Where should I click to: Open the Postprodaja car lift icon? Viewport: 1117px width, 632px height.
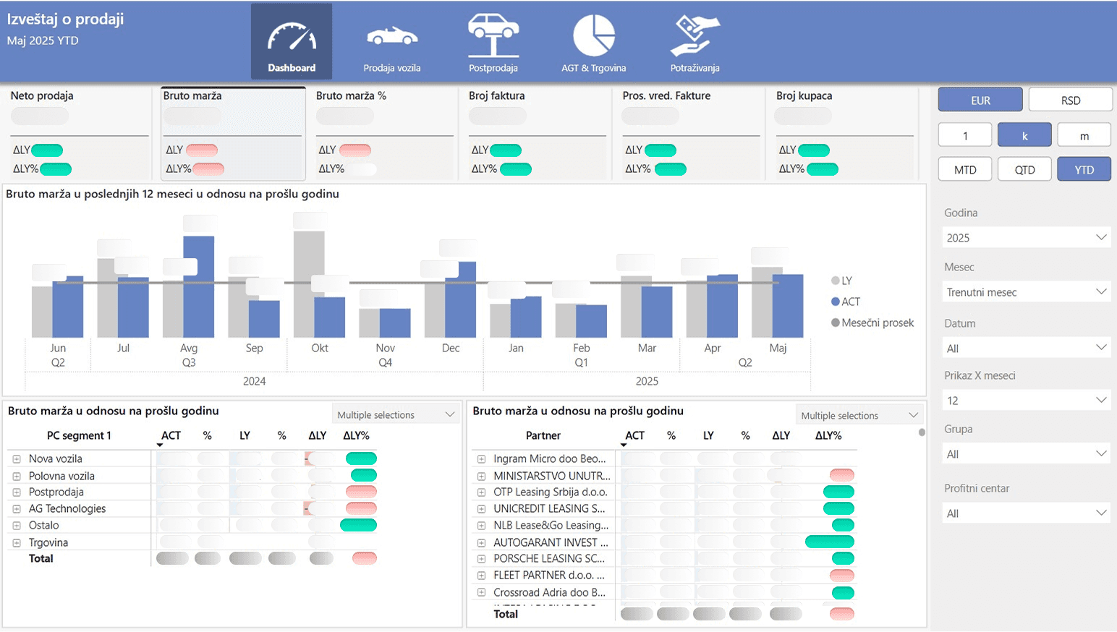click(493, 35)
